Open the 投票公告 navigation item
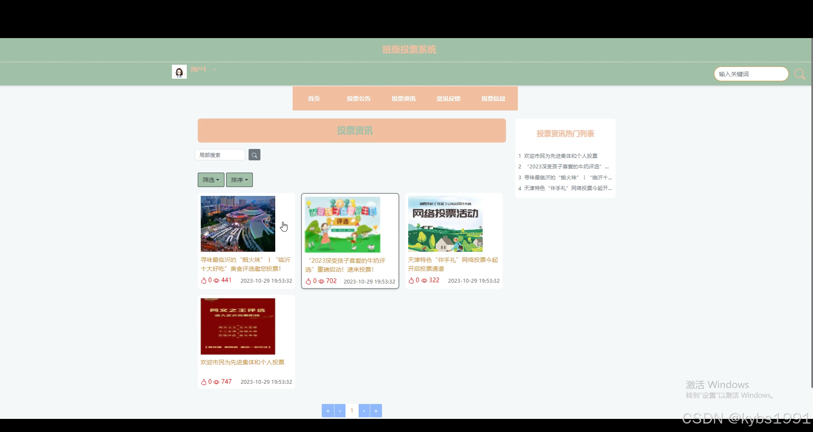 click(x=359, y=99)
